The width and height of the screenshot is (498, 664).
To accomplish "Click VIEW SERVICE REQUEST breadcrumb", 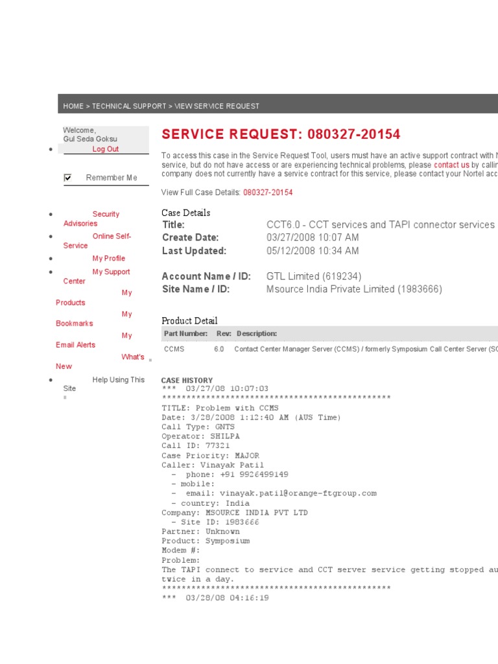I will point(217,106).
